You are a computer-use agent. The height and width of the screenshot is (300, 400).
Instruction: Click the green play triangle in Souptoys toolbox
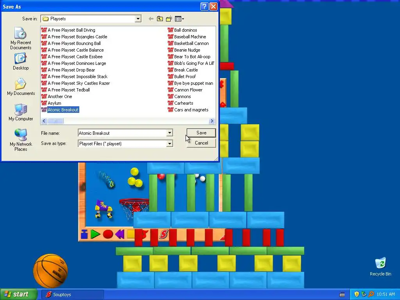95,234
